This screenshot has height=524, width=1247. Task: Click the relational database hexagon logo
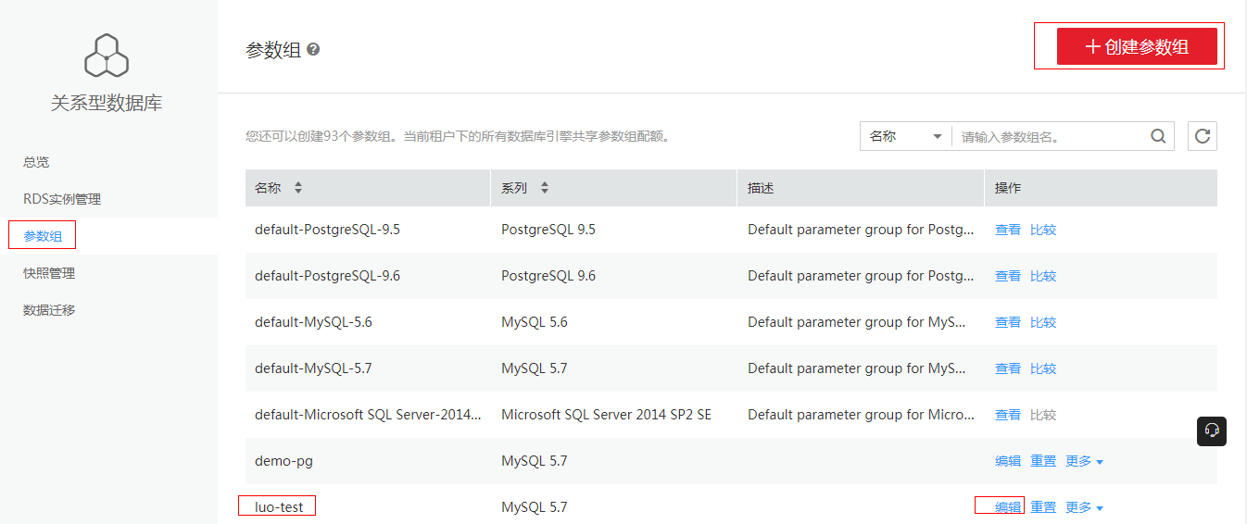point(107,56)
